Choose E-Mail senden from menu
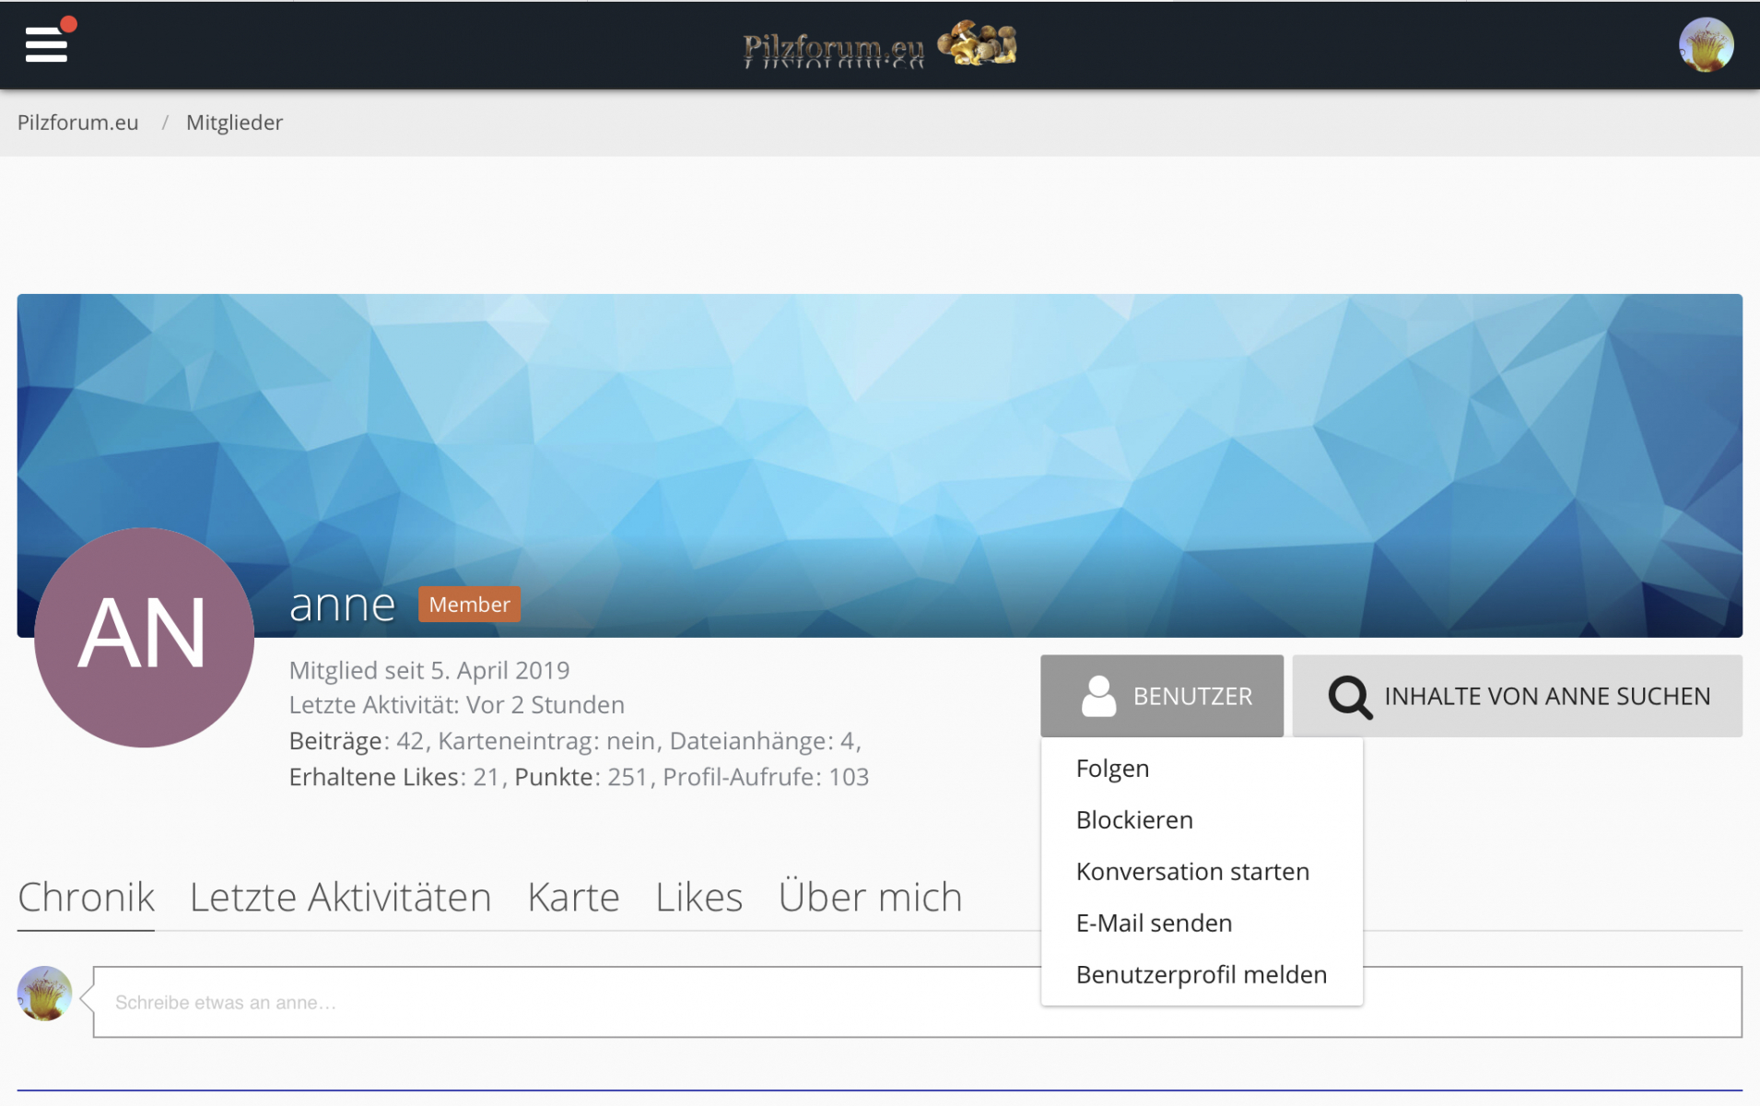The height and width of the screenshot is (1106, 1760). coord(1153,924)
